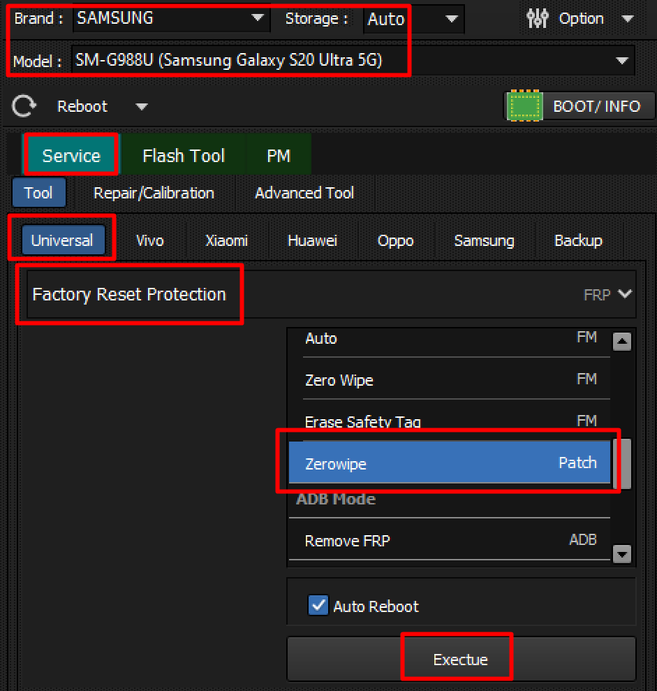Select the Auto FM list entry

[x=449, y=338]
